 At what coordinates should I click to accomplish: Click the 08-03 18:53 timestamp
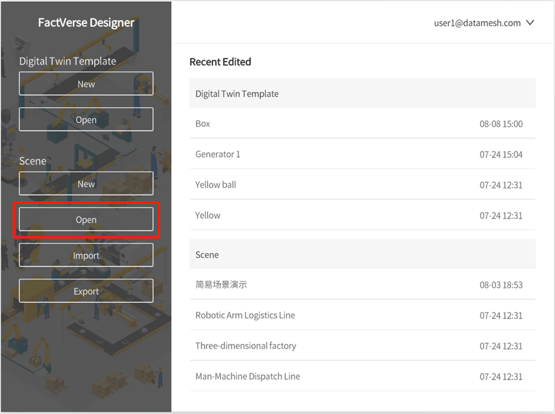pos(501,285)
